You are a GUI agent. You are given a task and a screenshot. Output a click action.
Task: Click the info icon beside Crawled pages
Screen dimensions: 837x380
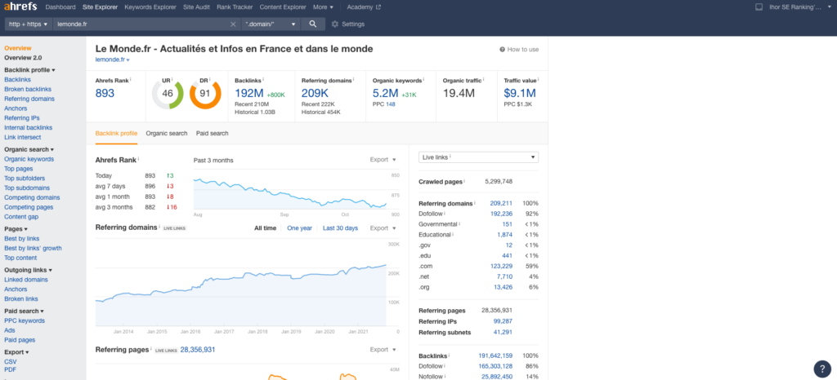pyautogui.click(x=464, y=181)
